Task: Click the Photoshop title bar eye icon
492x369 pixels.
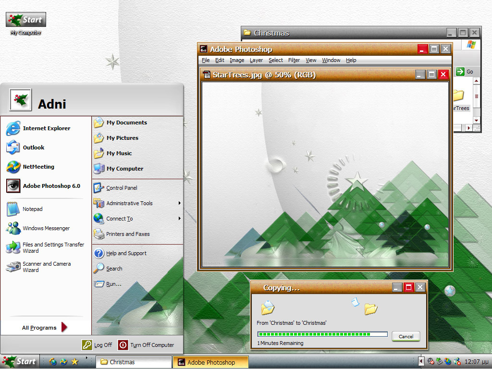Action: click(204, 49)
